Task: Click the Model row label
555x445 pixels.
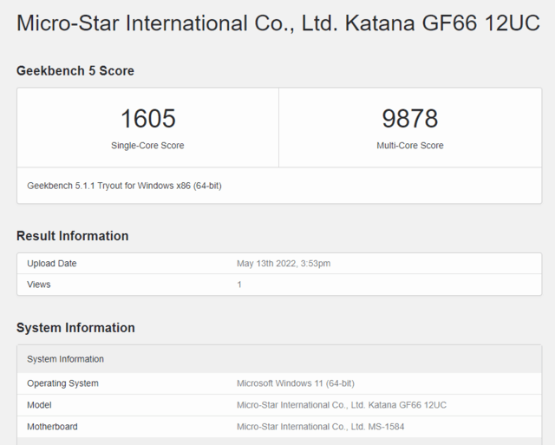Action: [39, 405]
